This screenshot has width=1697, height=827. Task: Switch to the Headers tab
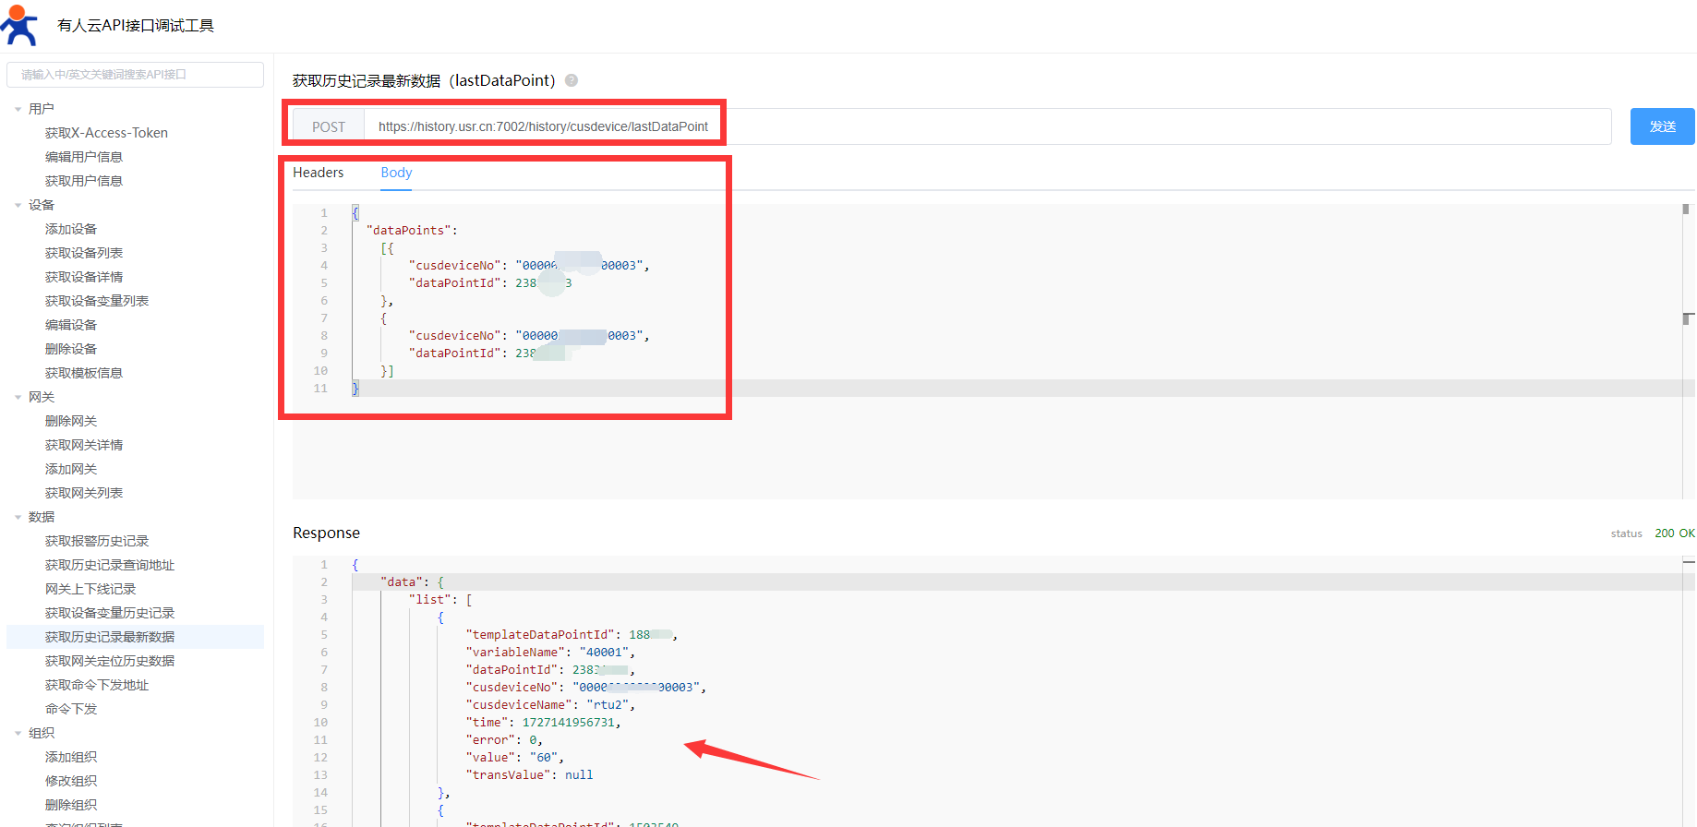click(x=318, y=173)
